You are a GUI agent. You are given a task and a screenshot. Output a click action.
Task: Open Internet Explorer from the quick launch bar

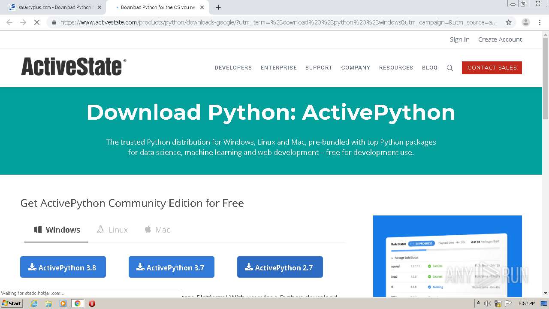tap(34, 303)
